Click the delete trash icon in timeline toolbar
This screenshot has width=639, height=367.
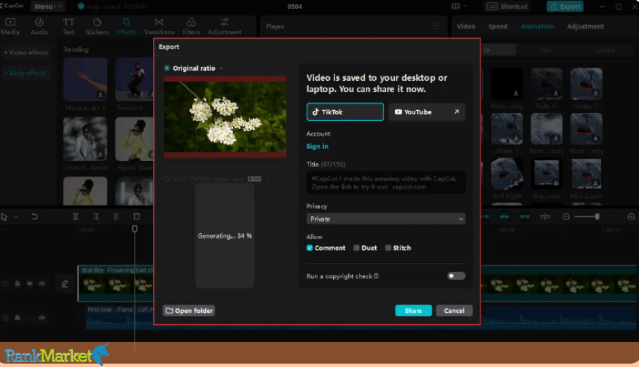[x=137, y=217]
